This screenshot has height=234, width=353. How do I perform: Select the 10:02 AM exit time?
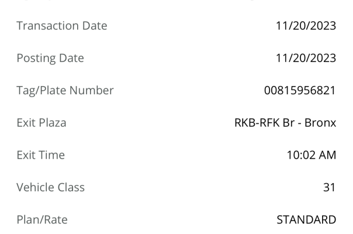pos(312,155)
